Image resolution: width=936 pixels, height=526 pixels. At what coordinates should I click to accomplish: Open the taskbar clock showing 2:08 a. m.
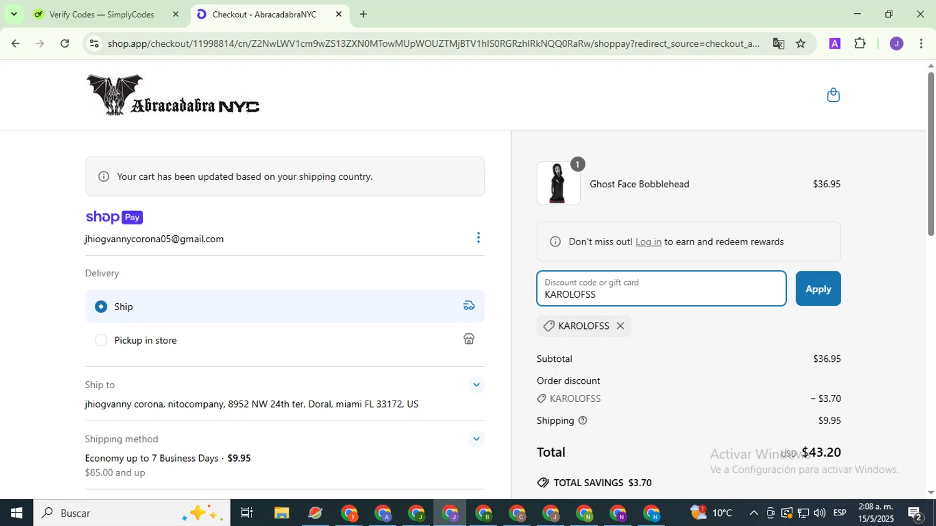tap(876, 513)
